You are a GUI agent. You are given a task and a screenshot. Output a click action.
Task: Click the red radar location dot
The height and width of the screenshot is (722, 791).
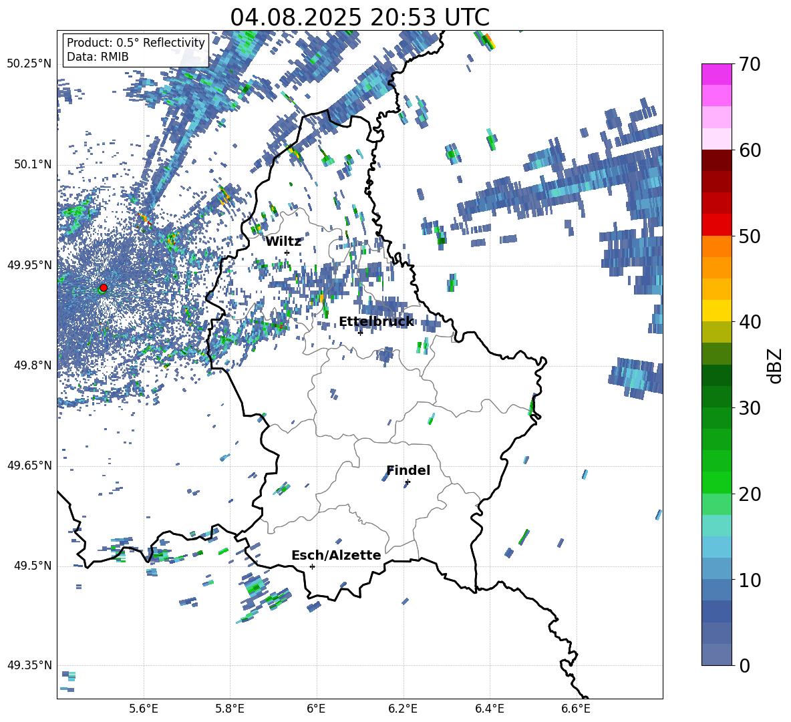click(x=104, y=288)
